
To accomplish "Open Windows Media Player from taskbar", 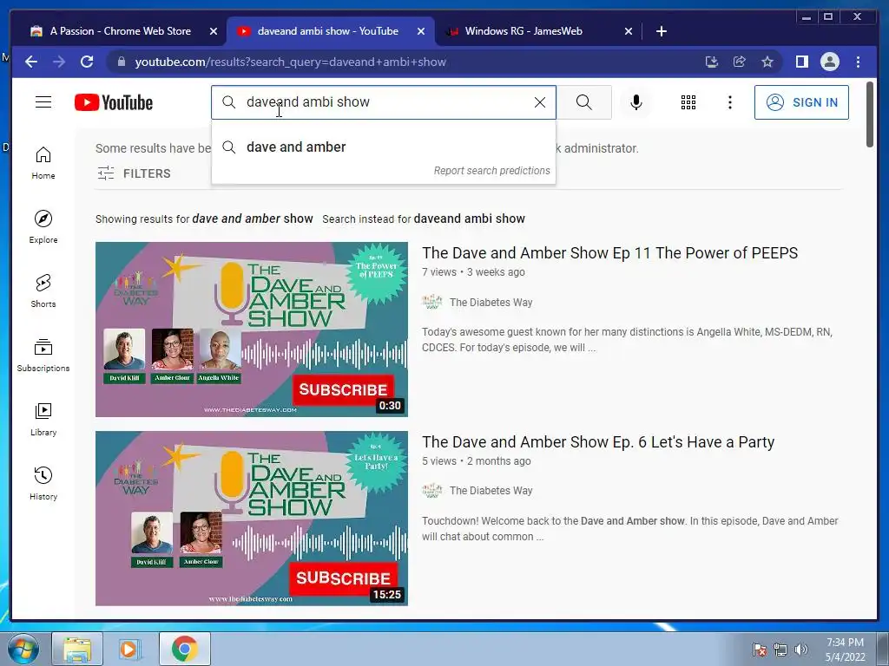I will point(130,650).
